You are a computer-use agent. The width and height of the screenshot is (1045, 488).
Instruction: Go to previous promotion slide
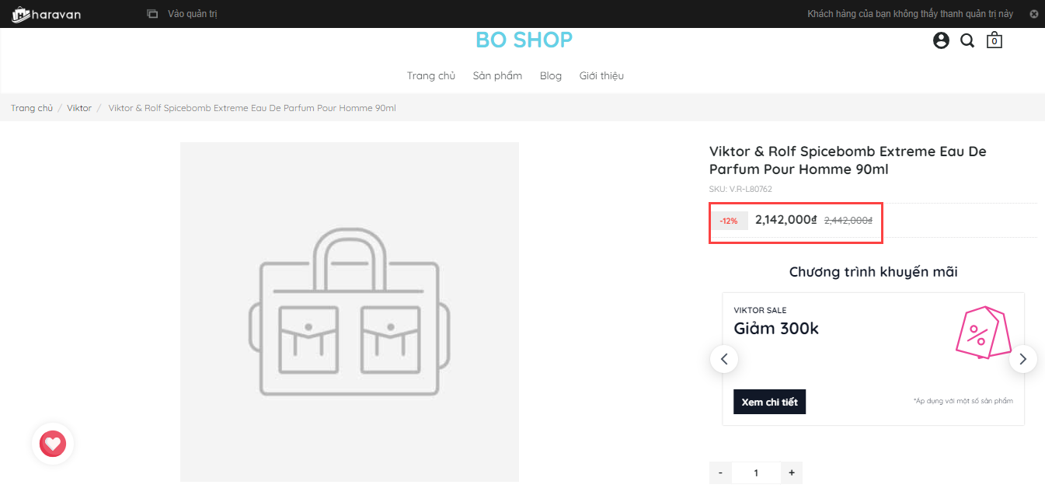point(724,359)
